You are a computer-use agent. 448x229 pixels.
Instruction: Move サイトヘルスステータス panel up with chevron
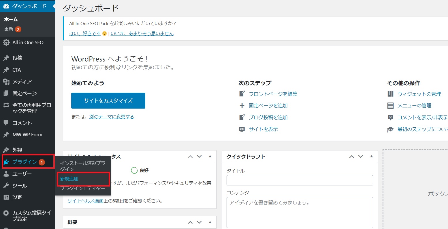tap(190, 157)
